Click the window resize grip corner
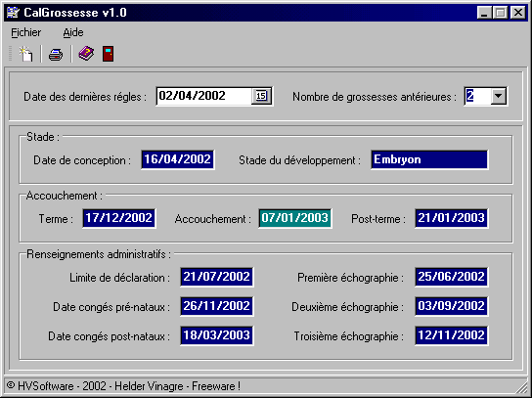Viewport: 532px width, 398px height. 522,386
